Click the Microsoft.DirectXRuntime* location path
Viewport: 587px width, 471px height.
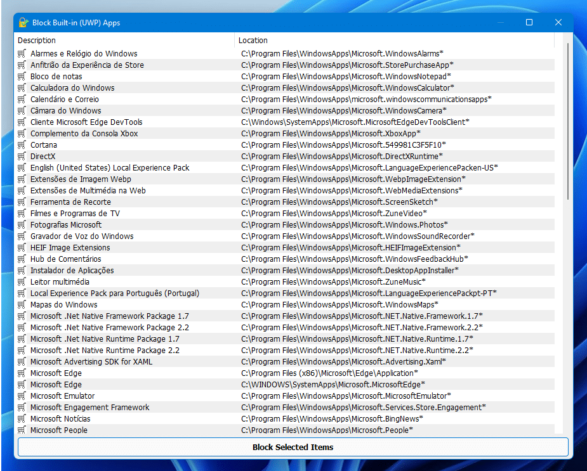[342, 157]
